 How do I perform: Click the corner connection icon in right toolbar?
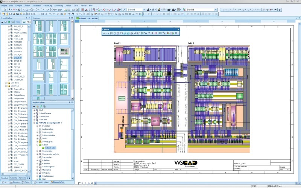[264, 10]
